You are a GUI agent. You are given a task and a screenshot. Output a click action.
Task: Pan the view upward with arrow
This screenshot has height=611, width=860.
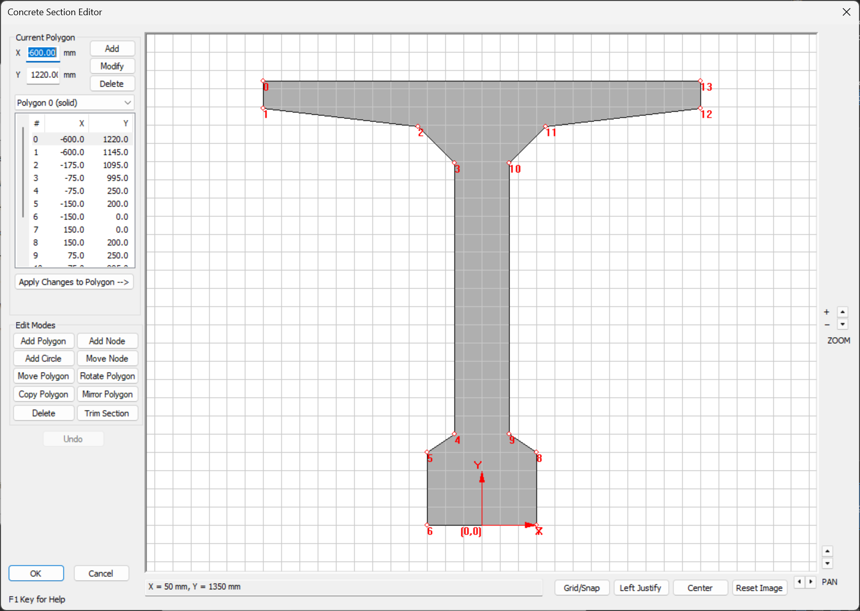point(827,551)
